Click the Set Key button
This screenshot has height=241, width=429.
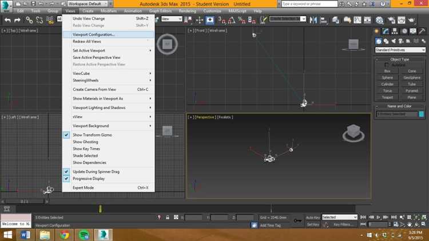point(313,224)
